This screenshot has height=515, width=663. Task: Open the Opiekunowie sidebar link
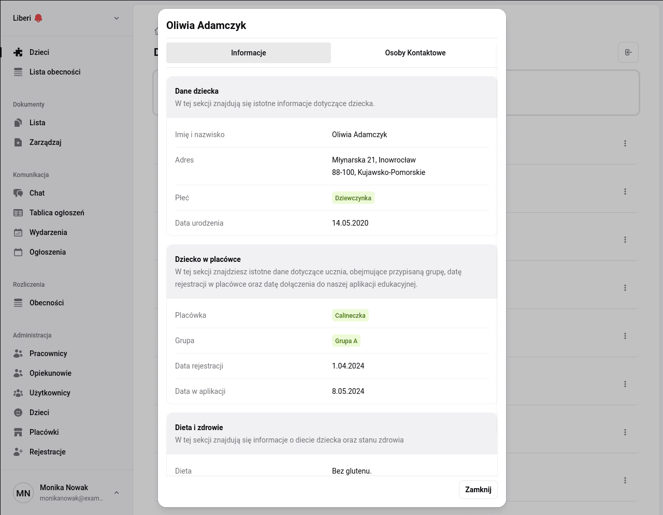[50, 373]
